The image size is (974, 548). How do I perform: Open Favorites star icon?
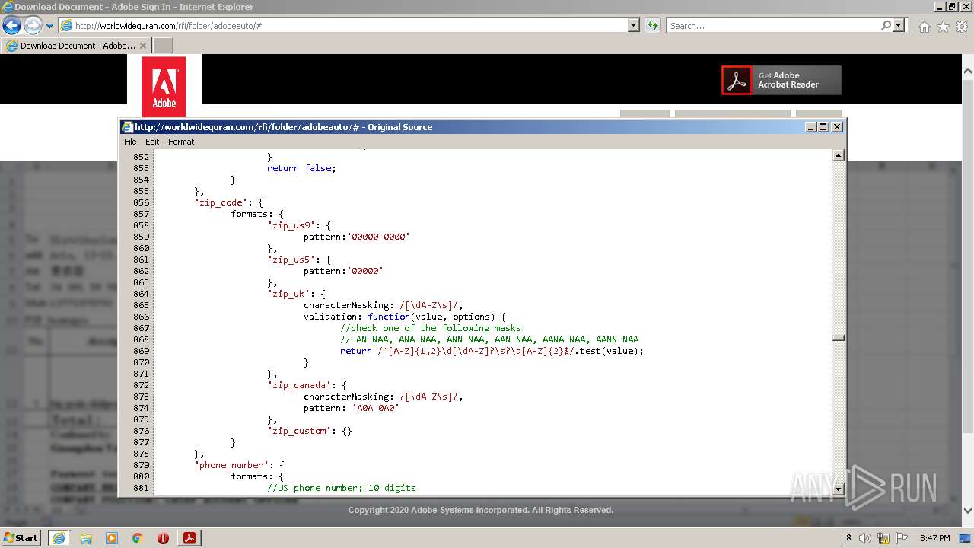pos(943,27)
